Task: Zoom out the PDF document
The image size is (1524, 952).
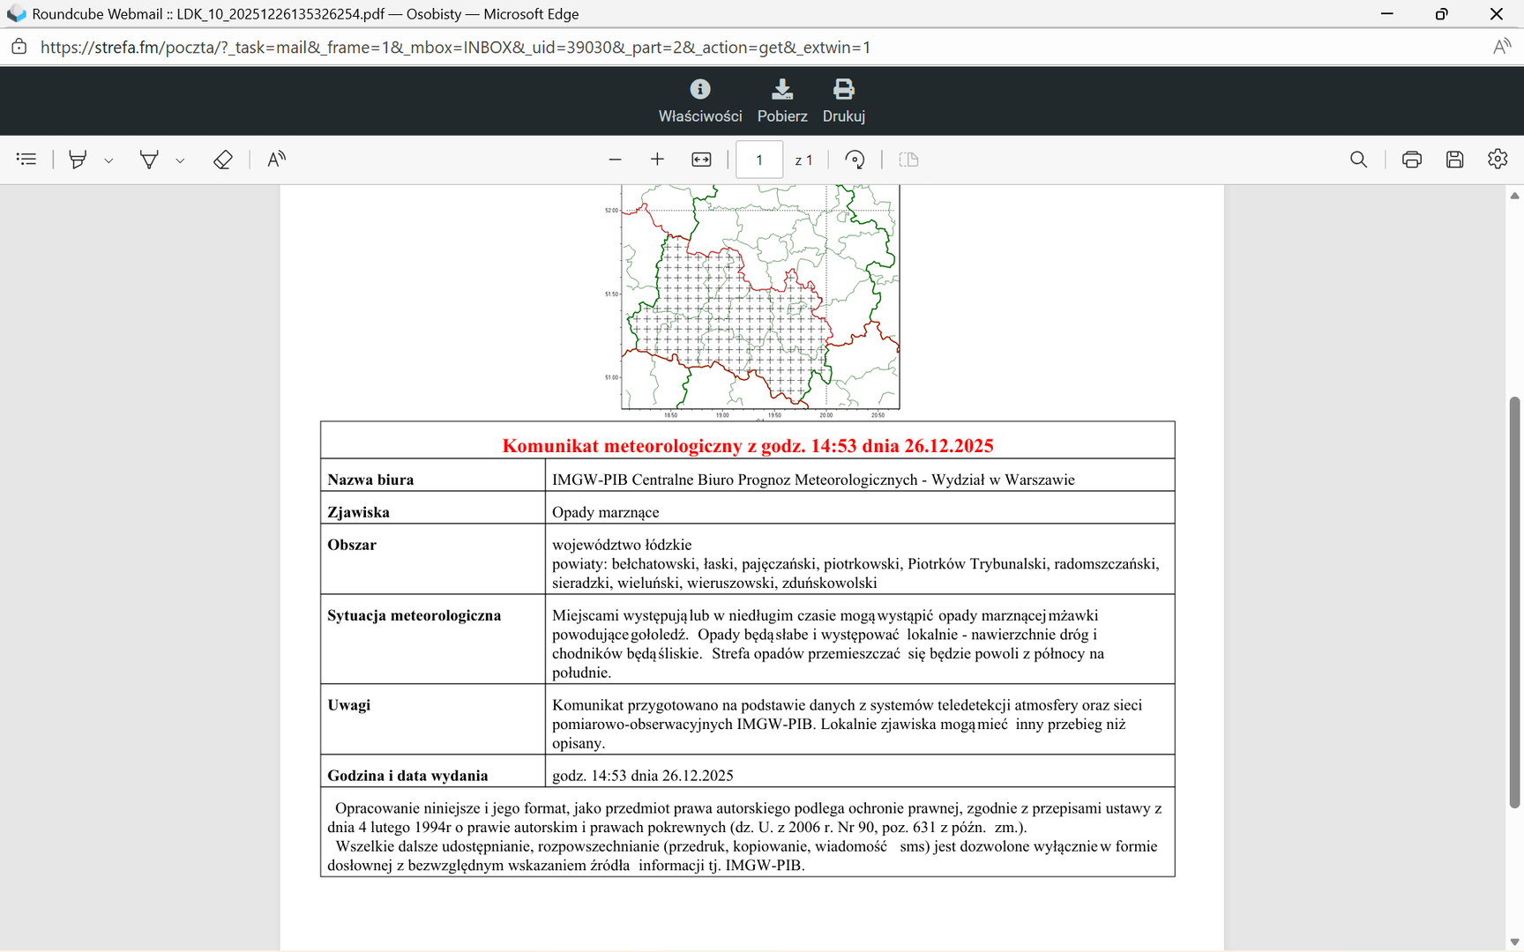Action: pyautogui.click(x=615, y=160)
